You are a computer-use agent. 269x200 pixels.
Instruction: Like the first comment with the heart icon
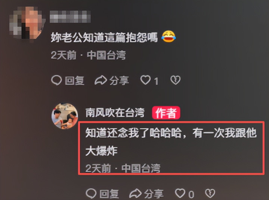point(145,80)
